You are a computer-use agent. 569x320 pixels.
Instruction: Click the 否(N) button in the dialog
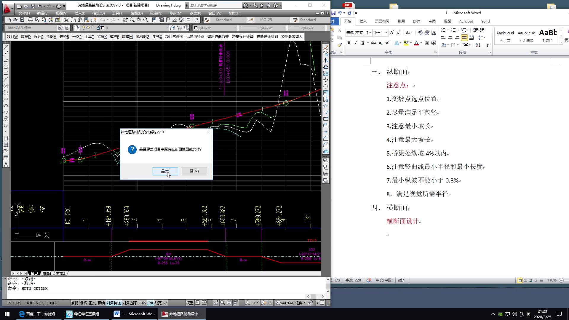(194, 171)
